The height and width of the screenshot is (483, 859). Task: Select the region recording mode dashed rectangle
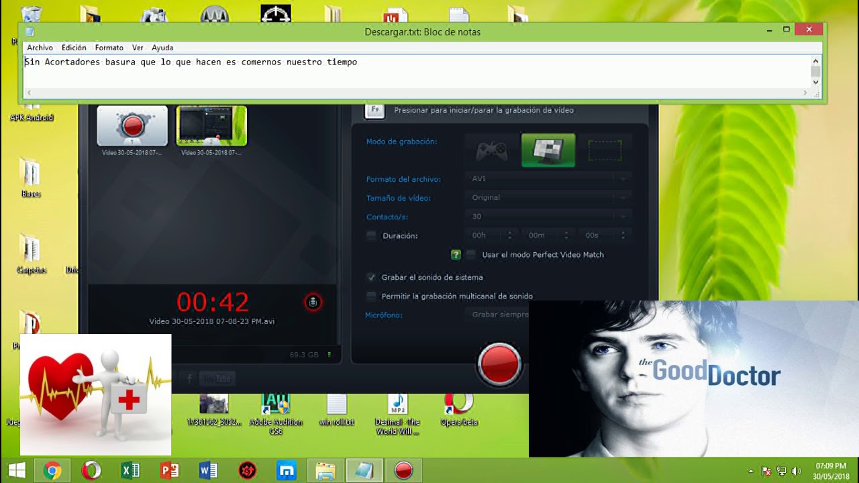pyautogui.click(x=604, y=151)
